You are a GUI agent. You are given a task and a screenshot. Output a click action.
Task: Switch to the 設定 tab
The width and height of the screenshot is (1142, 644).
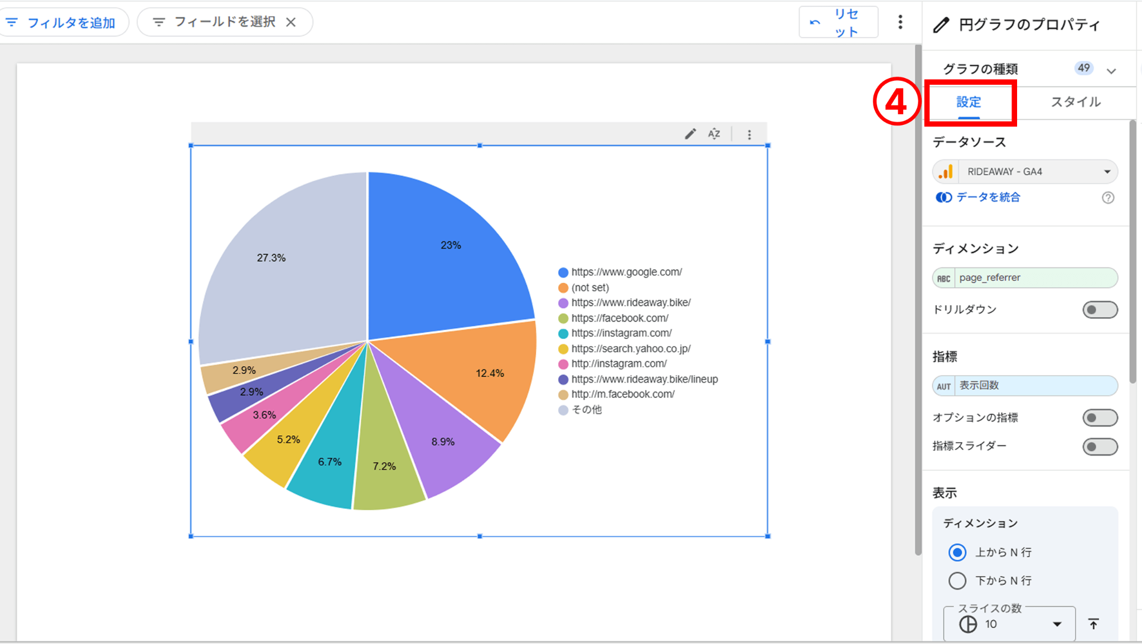click(x=969, y=102)
